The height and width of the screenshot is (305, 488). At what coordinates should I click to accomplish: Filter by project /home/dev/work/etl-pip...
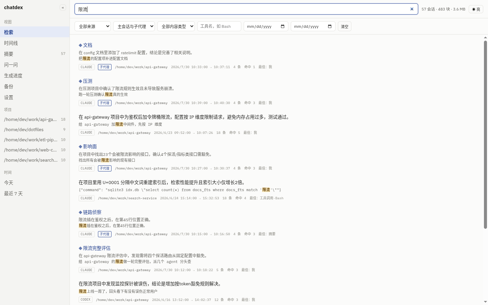pos(35,140)
